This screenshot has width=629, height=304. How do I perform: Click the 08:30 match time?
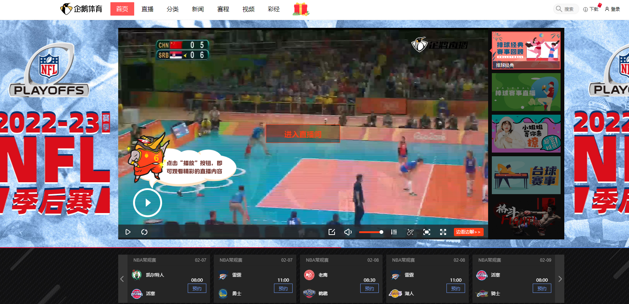coord(370,280)
